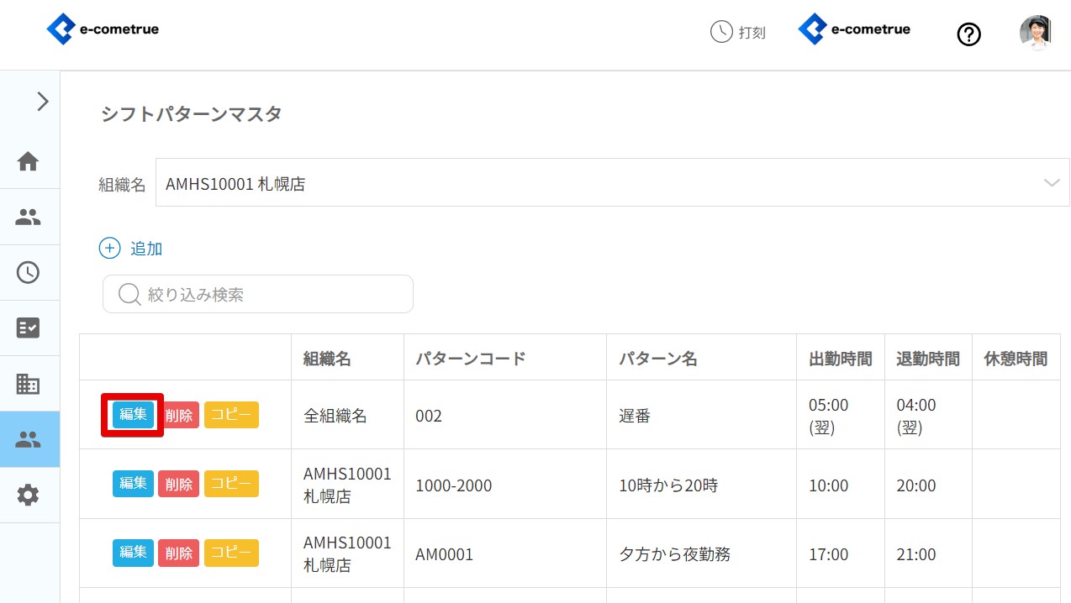Open the home icon in sidebar
The width and height of the screenshot is (1071, 603).
point(29,161)
